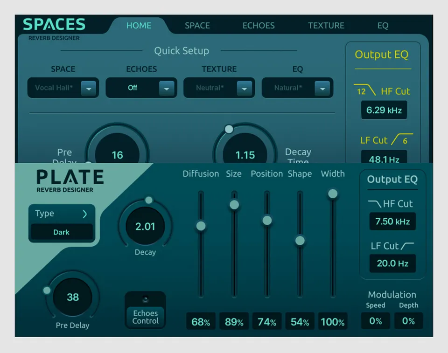Click the Spaces LF Cut 48.1 Hz field
Image resolution: width=448 pixels, height=353 pixels.
[384, 157]
